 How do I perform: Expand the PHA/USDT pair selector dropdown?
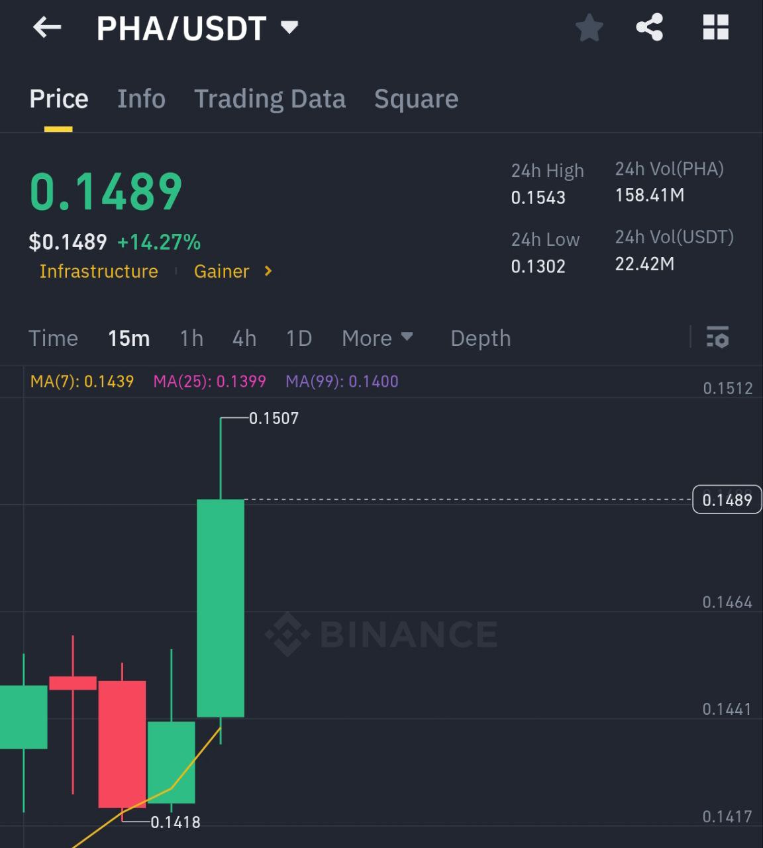tap(289, 27)
